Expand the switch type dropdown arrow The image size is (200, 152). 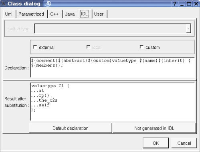188,28
